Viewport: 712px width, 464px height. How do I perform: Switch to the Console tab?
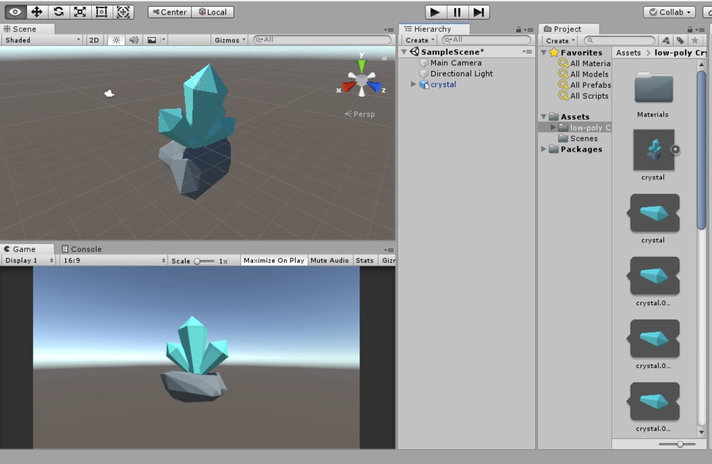tap(82, 249)
